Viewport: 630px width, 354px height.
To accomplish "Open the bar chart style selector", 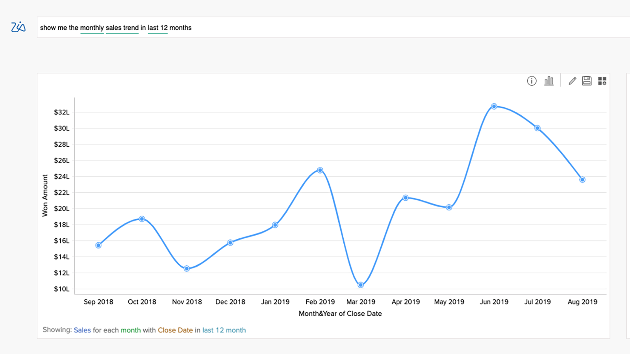I will point(549,81).
